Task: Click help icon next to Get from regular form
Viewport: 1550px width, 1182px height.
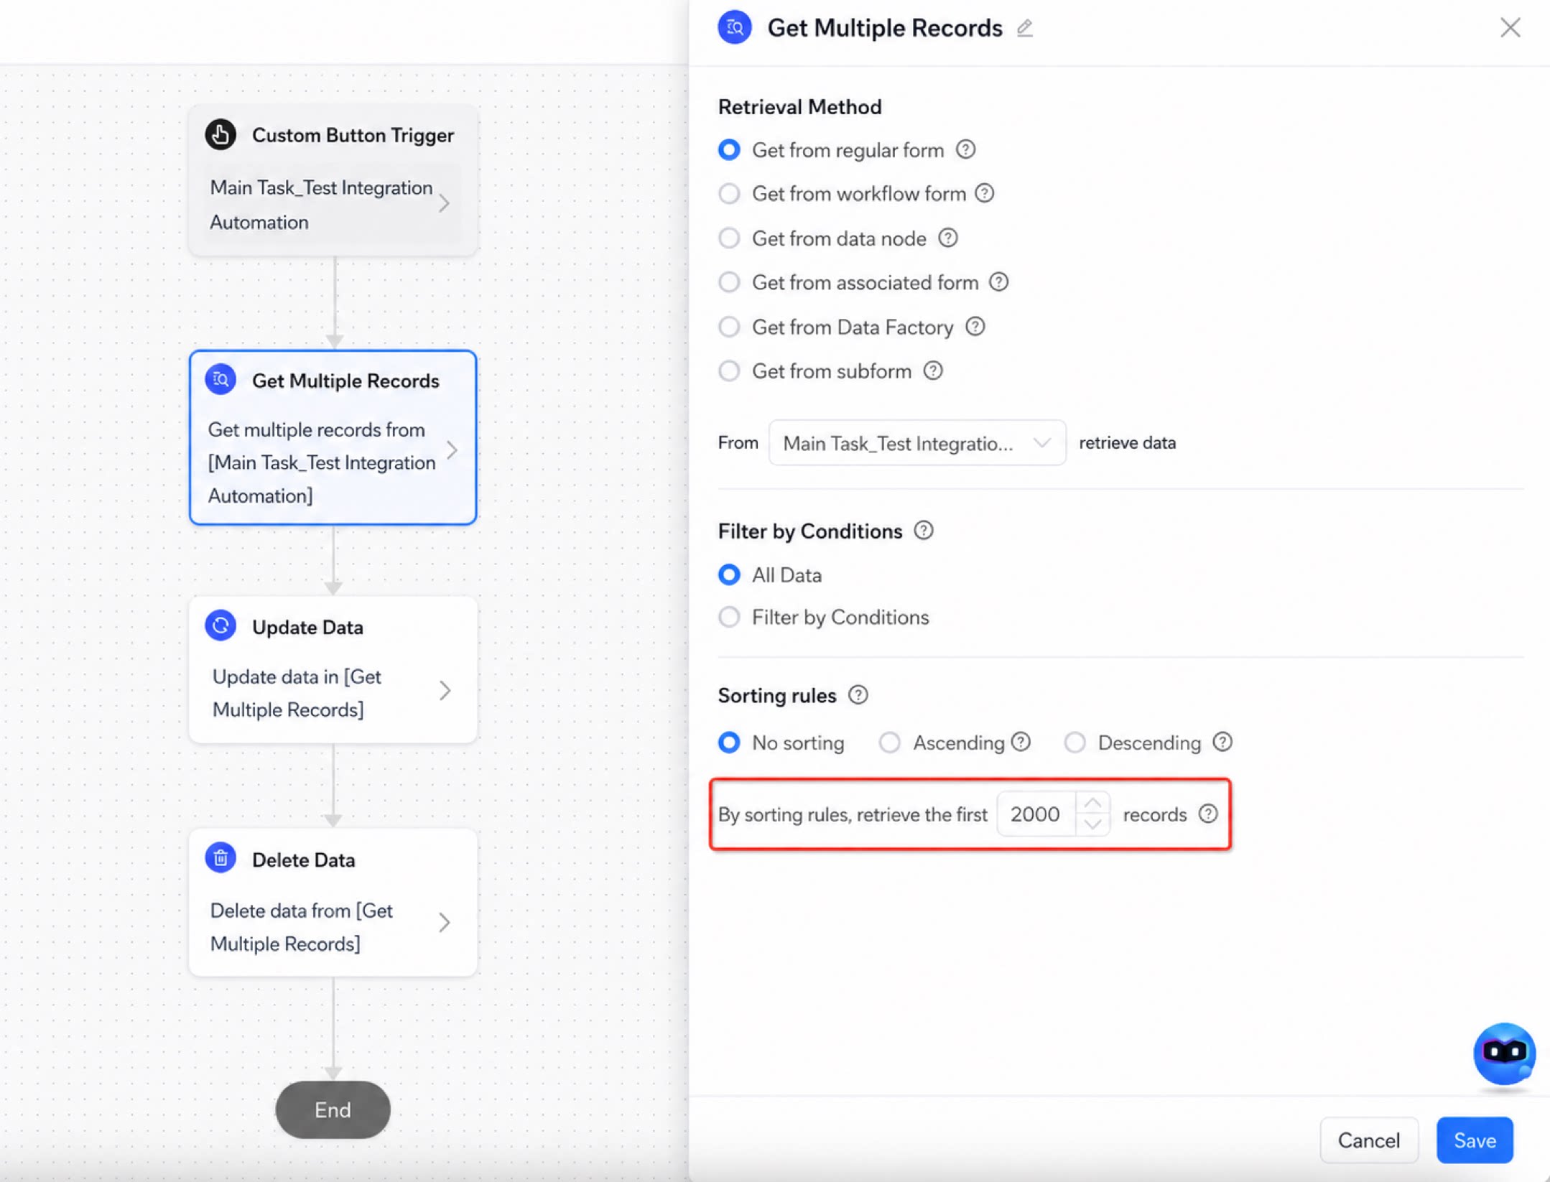Action: coord(965,149)
